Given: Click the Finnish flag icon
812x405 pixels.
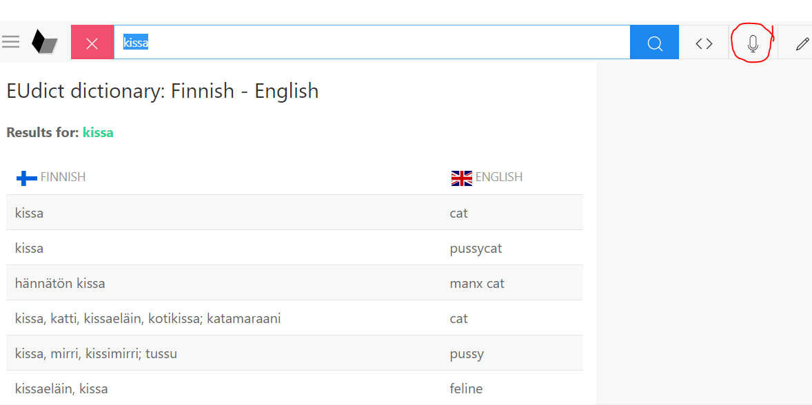Looking at the screenshot, I should pos(27,178).
